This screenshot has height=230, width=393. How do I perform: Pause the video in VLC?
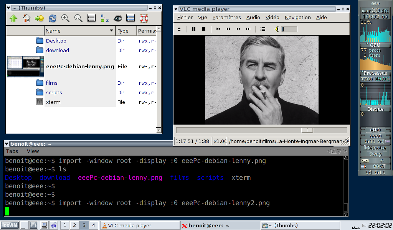[x=194, y=29]
